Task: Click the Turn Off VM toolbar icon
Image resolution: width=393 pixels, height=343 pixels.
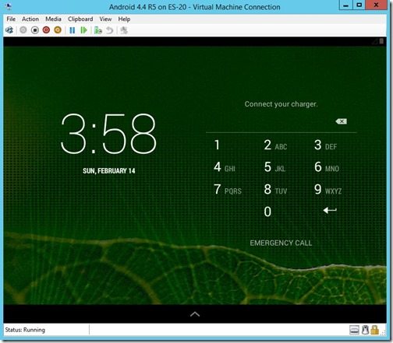Action: pyautogui.click(x=35, y=30)
